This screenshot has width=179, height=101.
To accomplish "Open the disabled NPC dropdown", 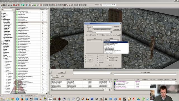I will click(101, 40).
